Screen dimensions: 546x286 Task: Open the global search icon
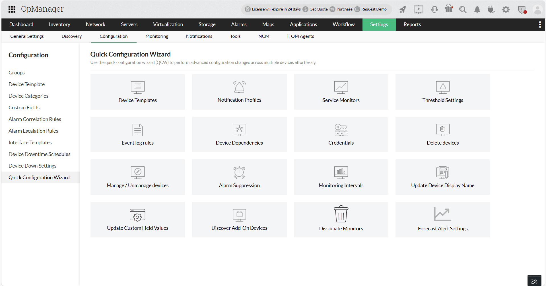coord(463,9)
